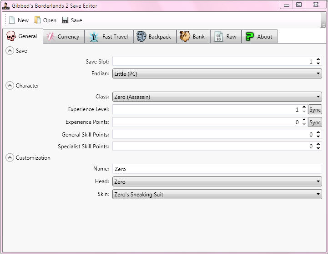
Task: Click the New toolbar button label
Action: click(23, 20)
